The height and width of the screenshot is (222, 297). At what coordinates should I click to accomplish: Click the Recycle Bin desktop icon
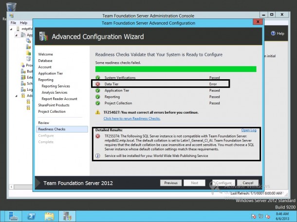point(11,7)
